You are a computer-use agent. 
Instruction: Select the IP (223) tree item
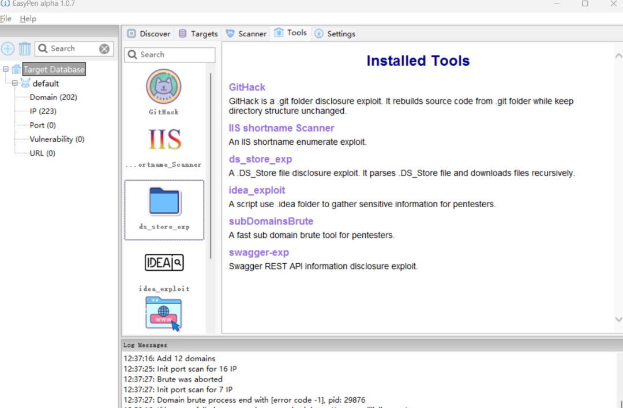point(43,111)
